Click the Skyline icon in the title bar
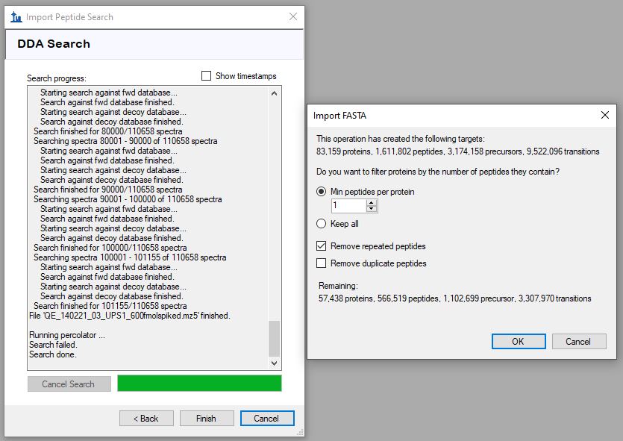Image resolution: width=623 pixels, height=441 pixels. point(16,16)
